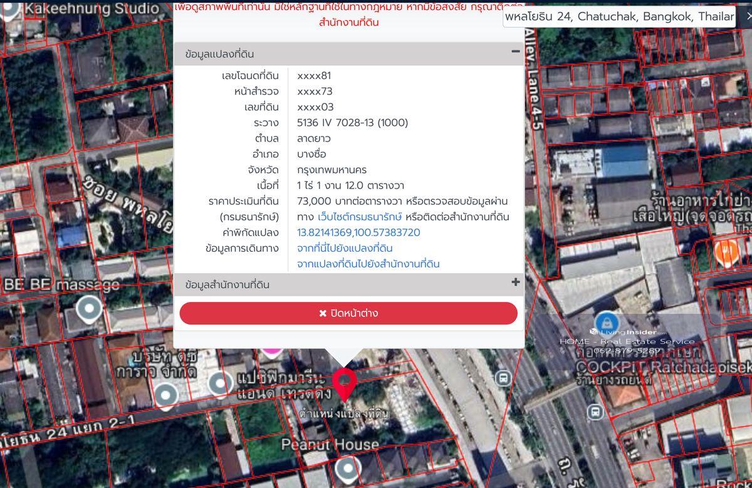This screenshot has width=752, height=488.
Task: Click the red land parcel location pin
Action: [343, 383]
